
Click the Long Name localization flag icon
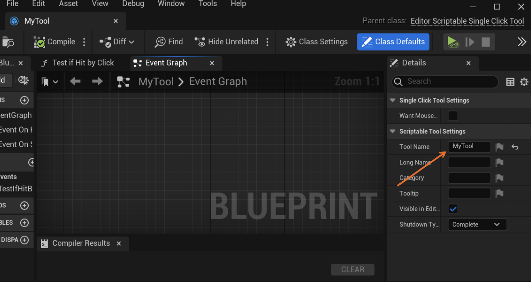(x=500, y=162)
